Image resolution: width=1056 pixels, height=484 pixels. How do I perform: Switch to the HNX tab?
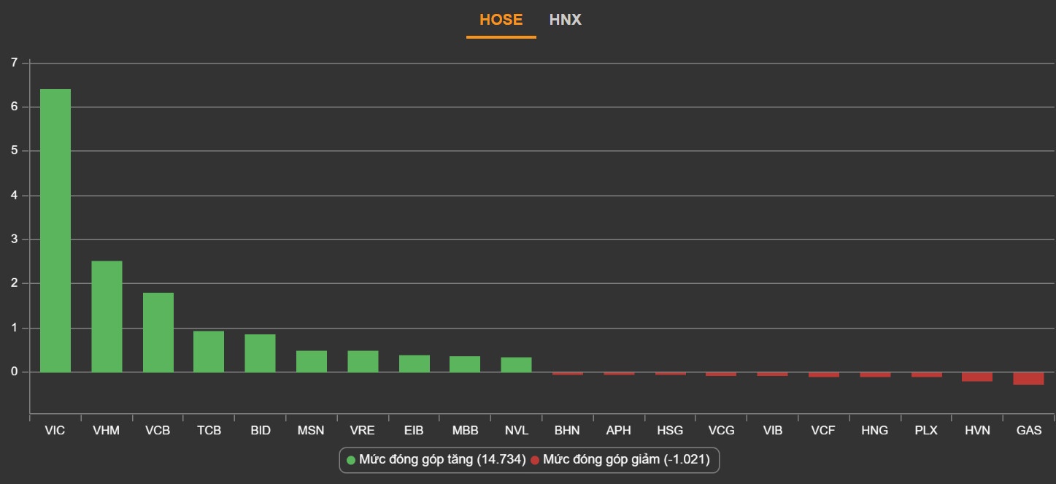click(x=565, y=20)
